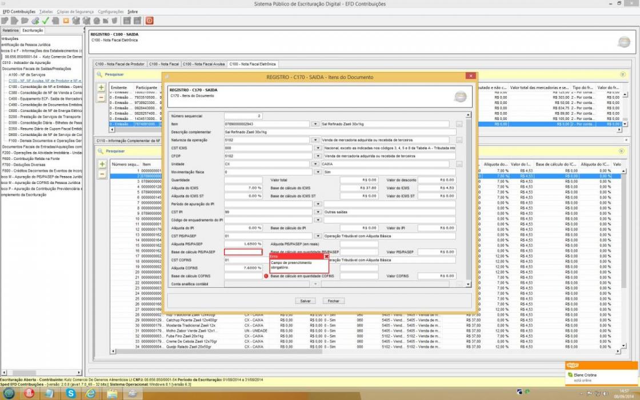
Task: Open the CFOP dropdown arrow
Action: tap(318, 156)
